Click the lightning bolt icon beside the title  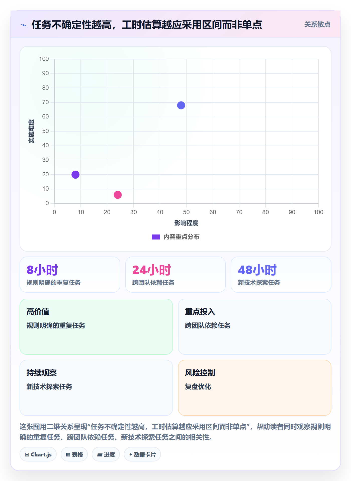[x=24, y=25]
